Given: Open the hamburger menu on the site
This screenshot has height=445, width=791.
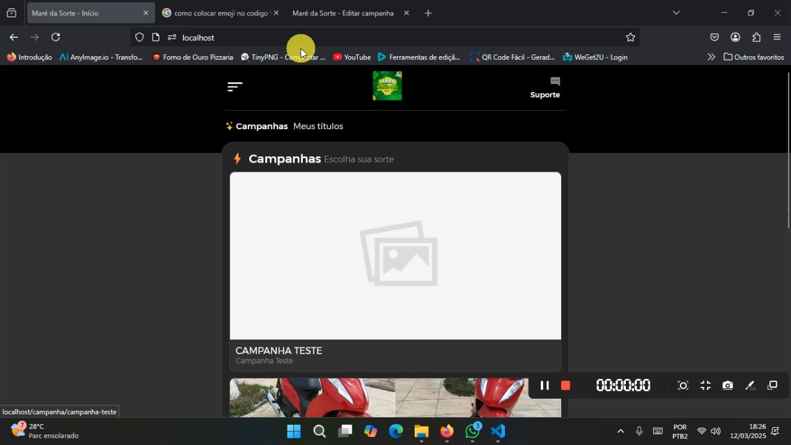Looking at the screenshot, I should point(235,87).
